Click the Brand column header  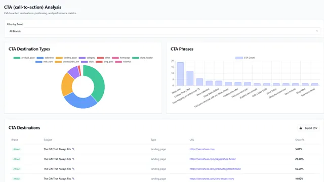coord(15,140)
